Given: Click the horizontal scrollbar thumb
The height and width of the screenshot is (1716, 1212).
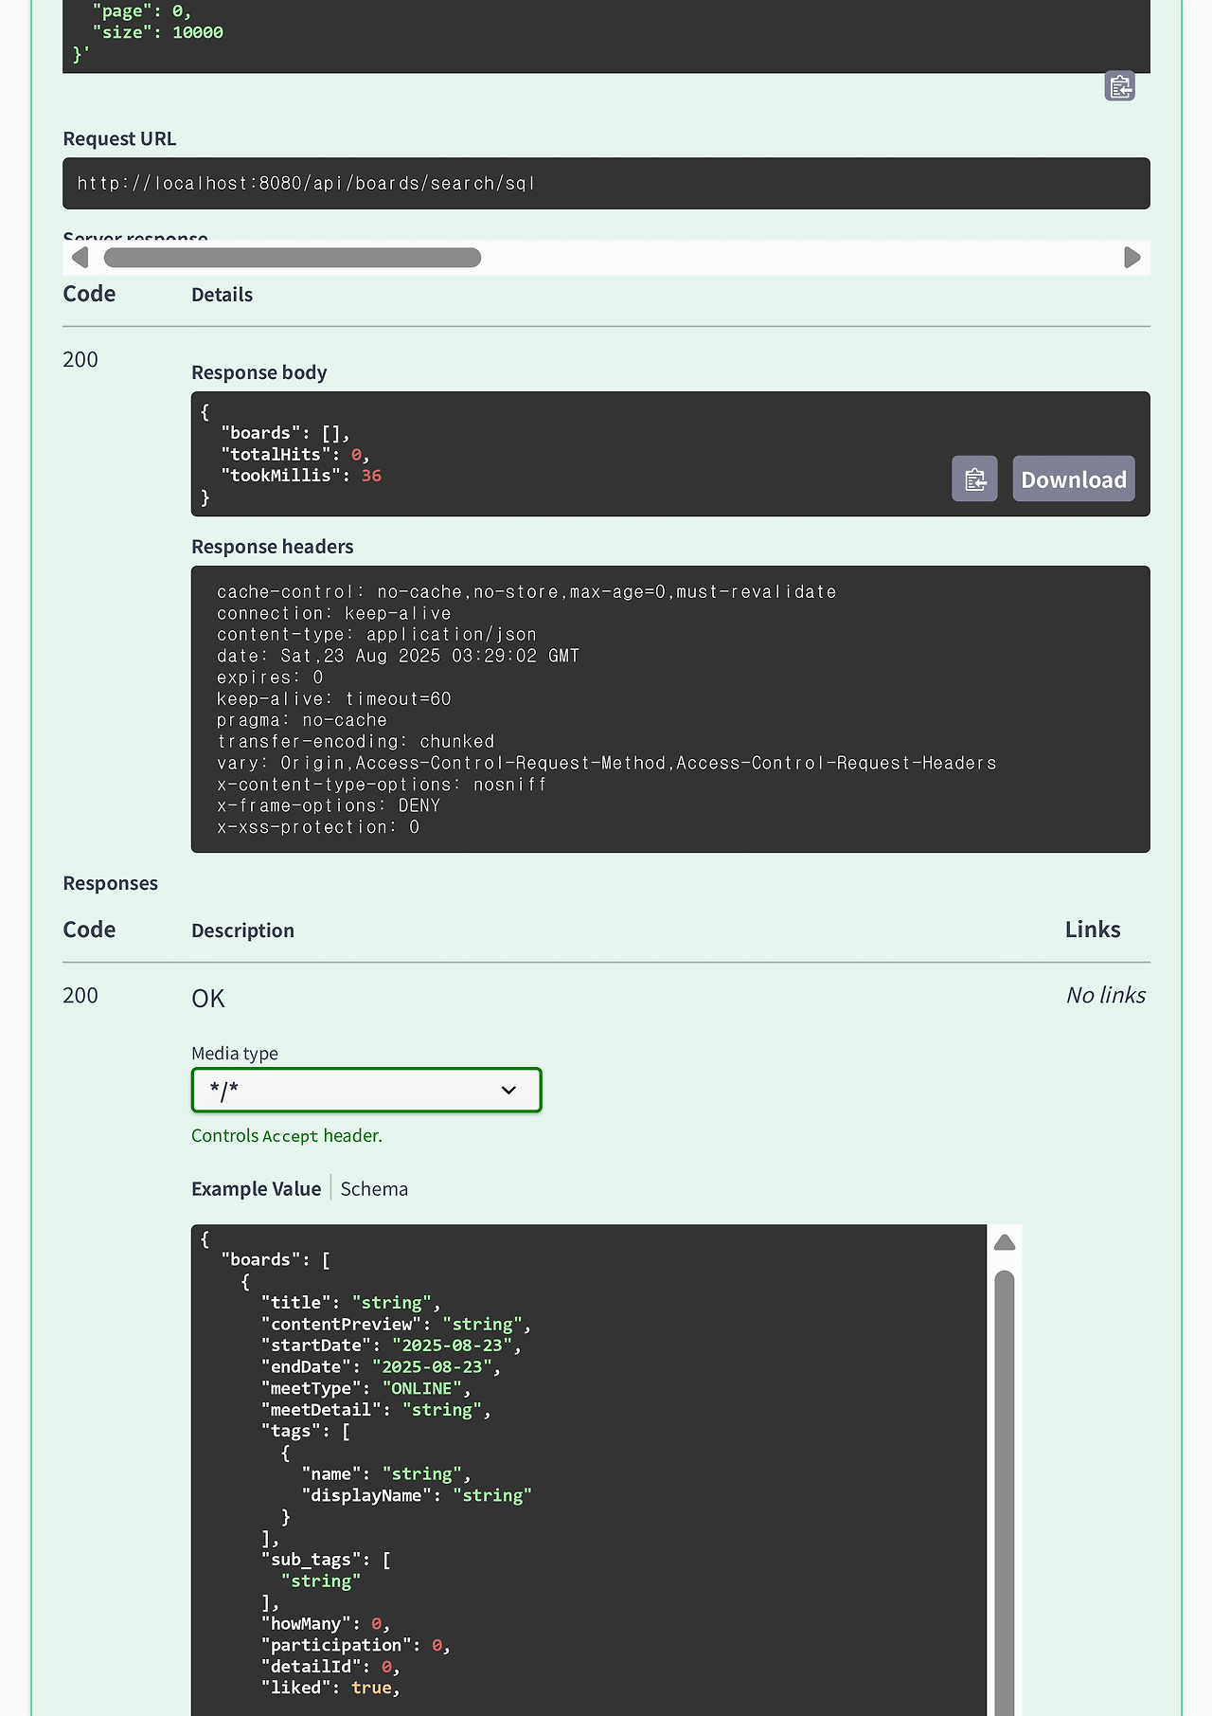Looking at the screenshot, I should point(292,258).
